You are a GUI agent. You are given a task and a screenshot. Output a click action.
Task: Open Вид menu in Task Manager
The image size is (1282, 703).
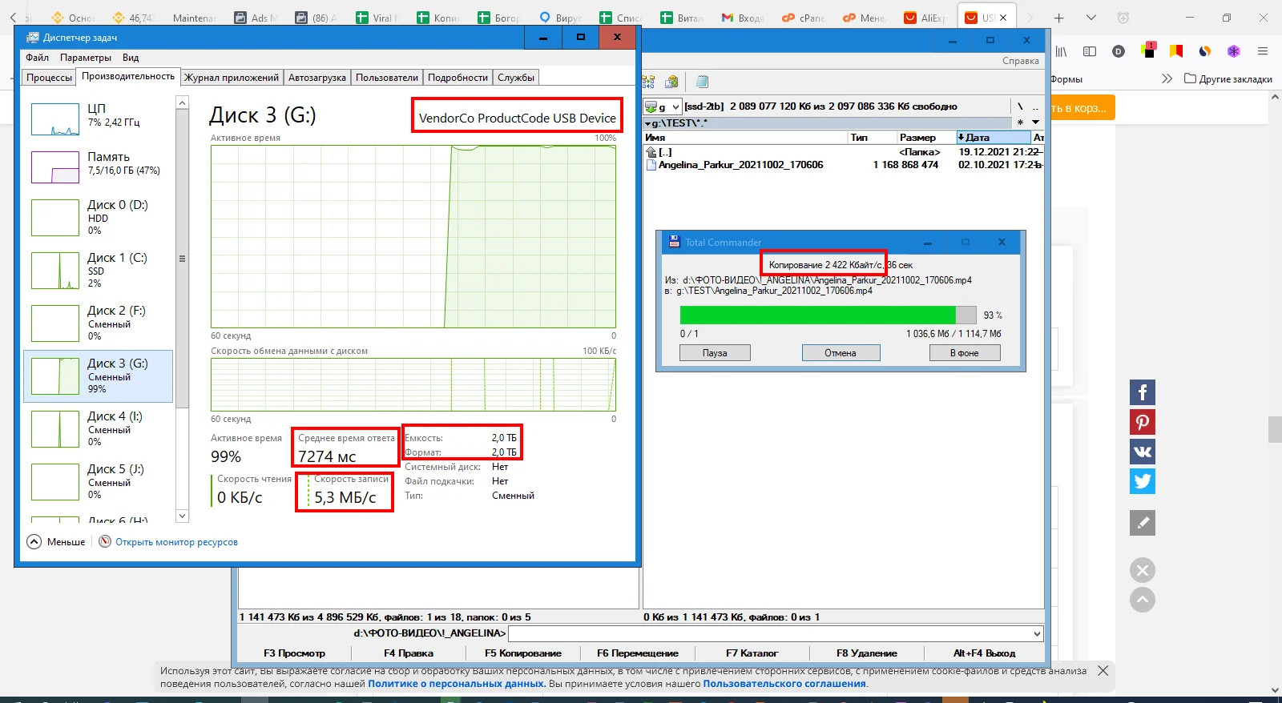(x=131, y=58)
